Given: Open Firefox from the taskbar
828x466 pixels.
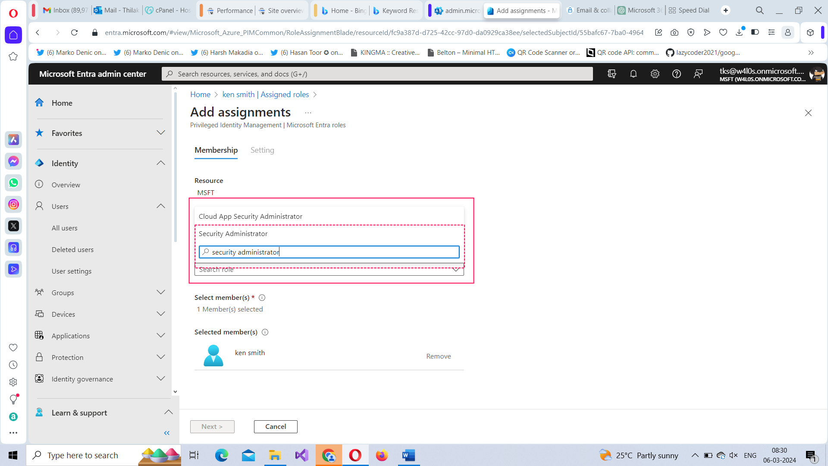Looking at the screenshot, I should coord(382,455).
